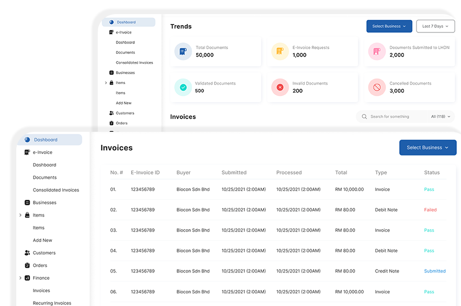Go to Recurring Invoices in sidebar
The image size is (461, 306).
click(52, 303)
